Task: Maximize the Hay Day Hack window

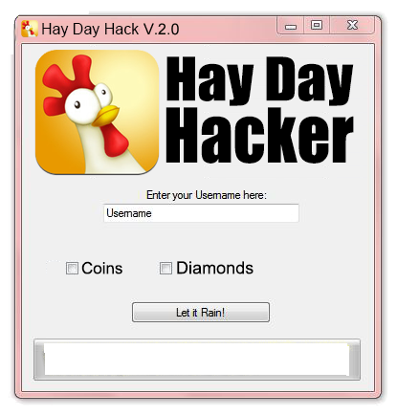Action: click(x=317, y=25)
